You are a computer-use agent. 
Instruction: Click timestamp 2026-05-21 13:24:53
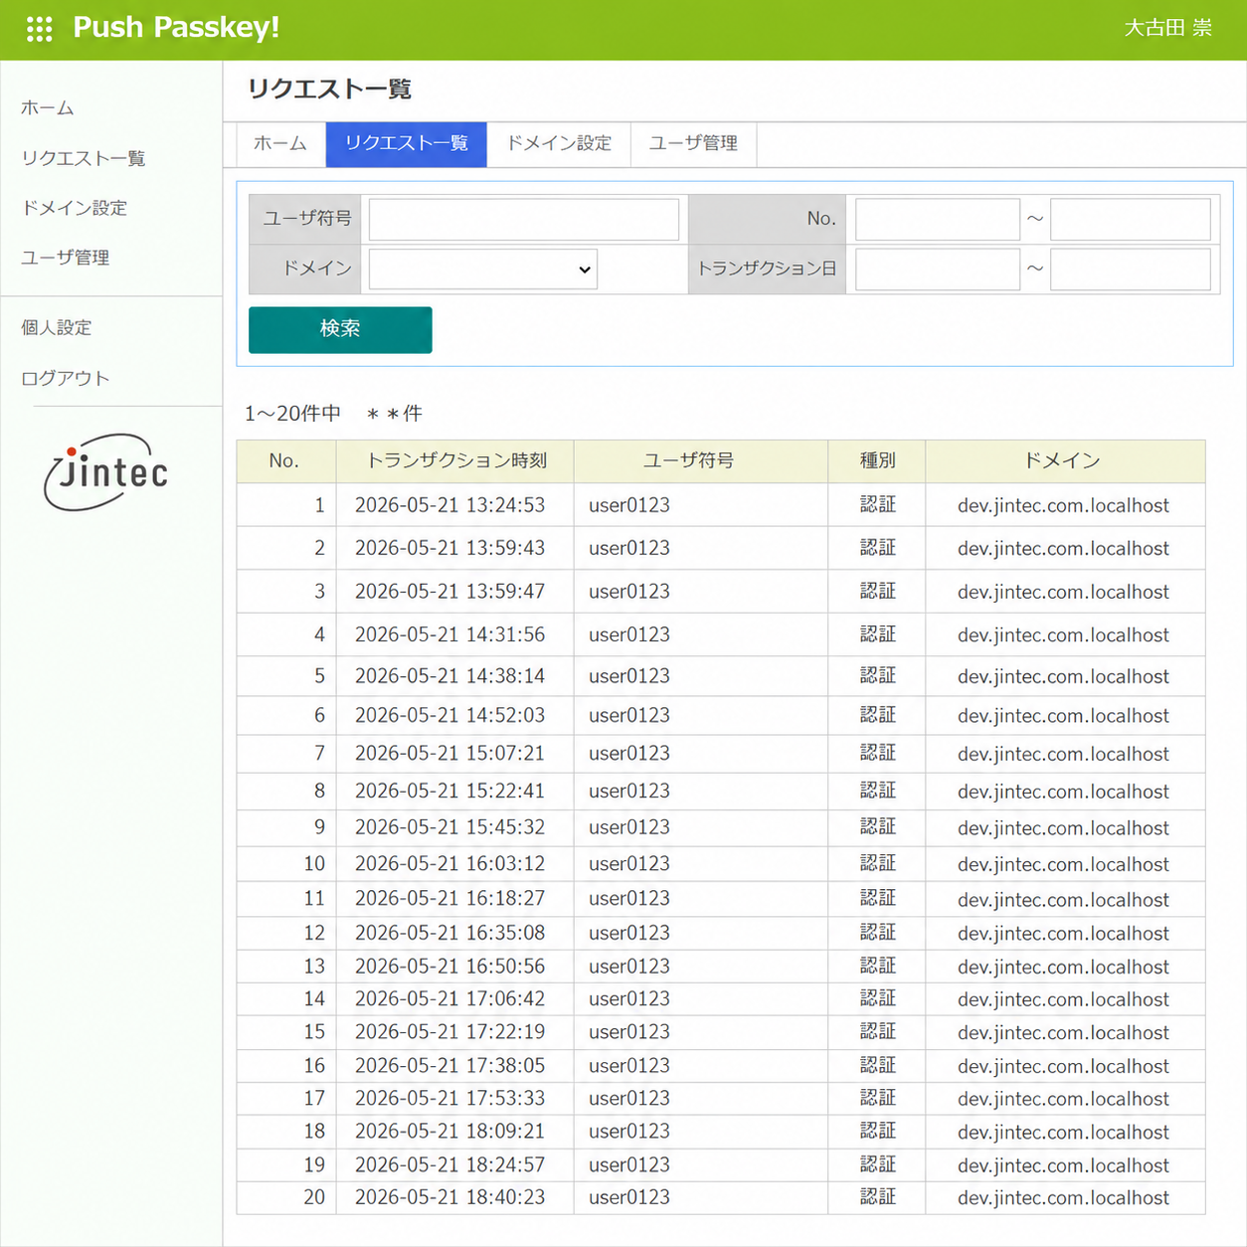[449, 505]
